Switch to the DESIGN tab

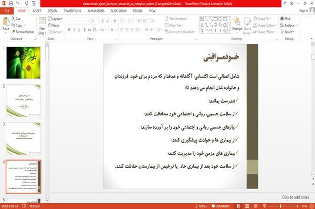click(52, 11)
